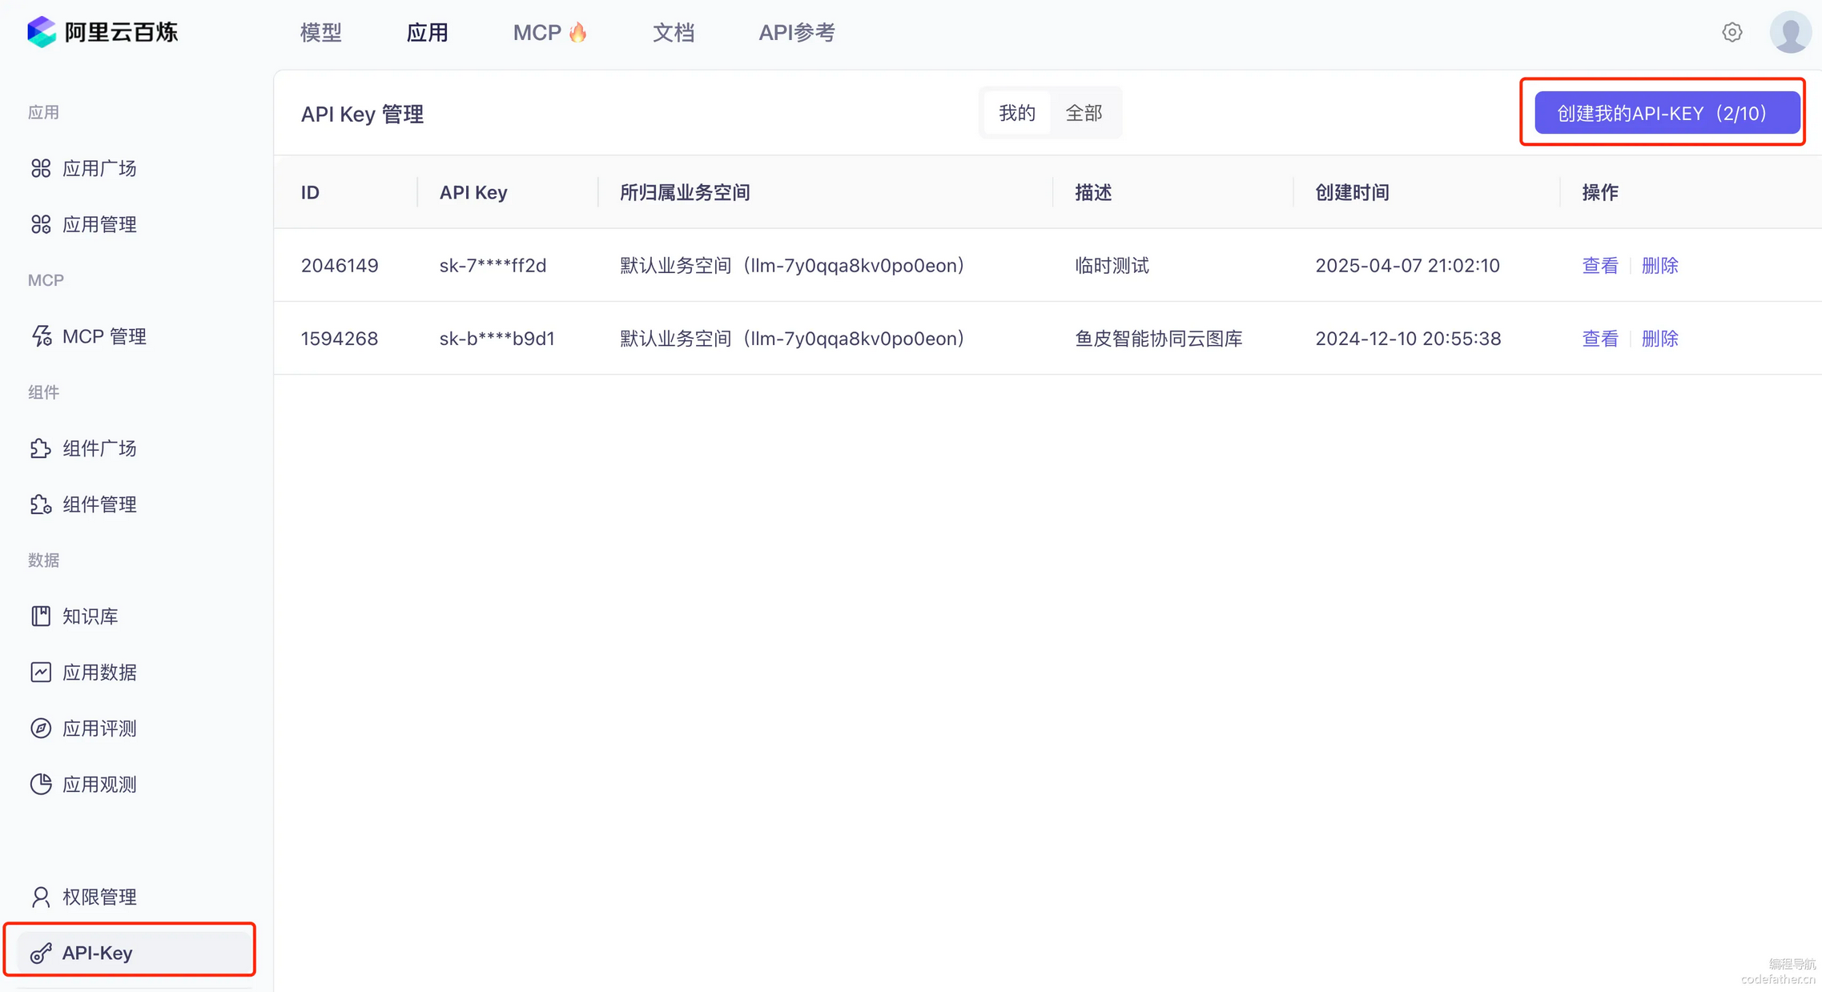Open 应用广场 from the sidebar
Viewport: 1822px width, 992px height.
tap(99, 168)
